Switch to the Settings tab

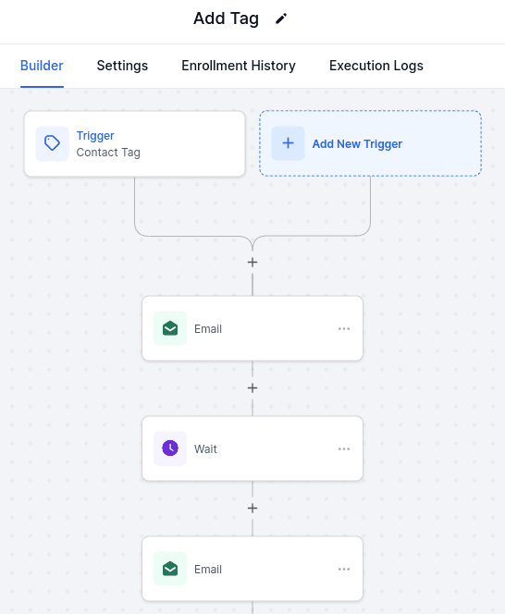(122, 66)
